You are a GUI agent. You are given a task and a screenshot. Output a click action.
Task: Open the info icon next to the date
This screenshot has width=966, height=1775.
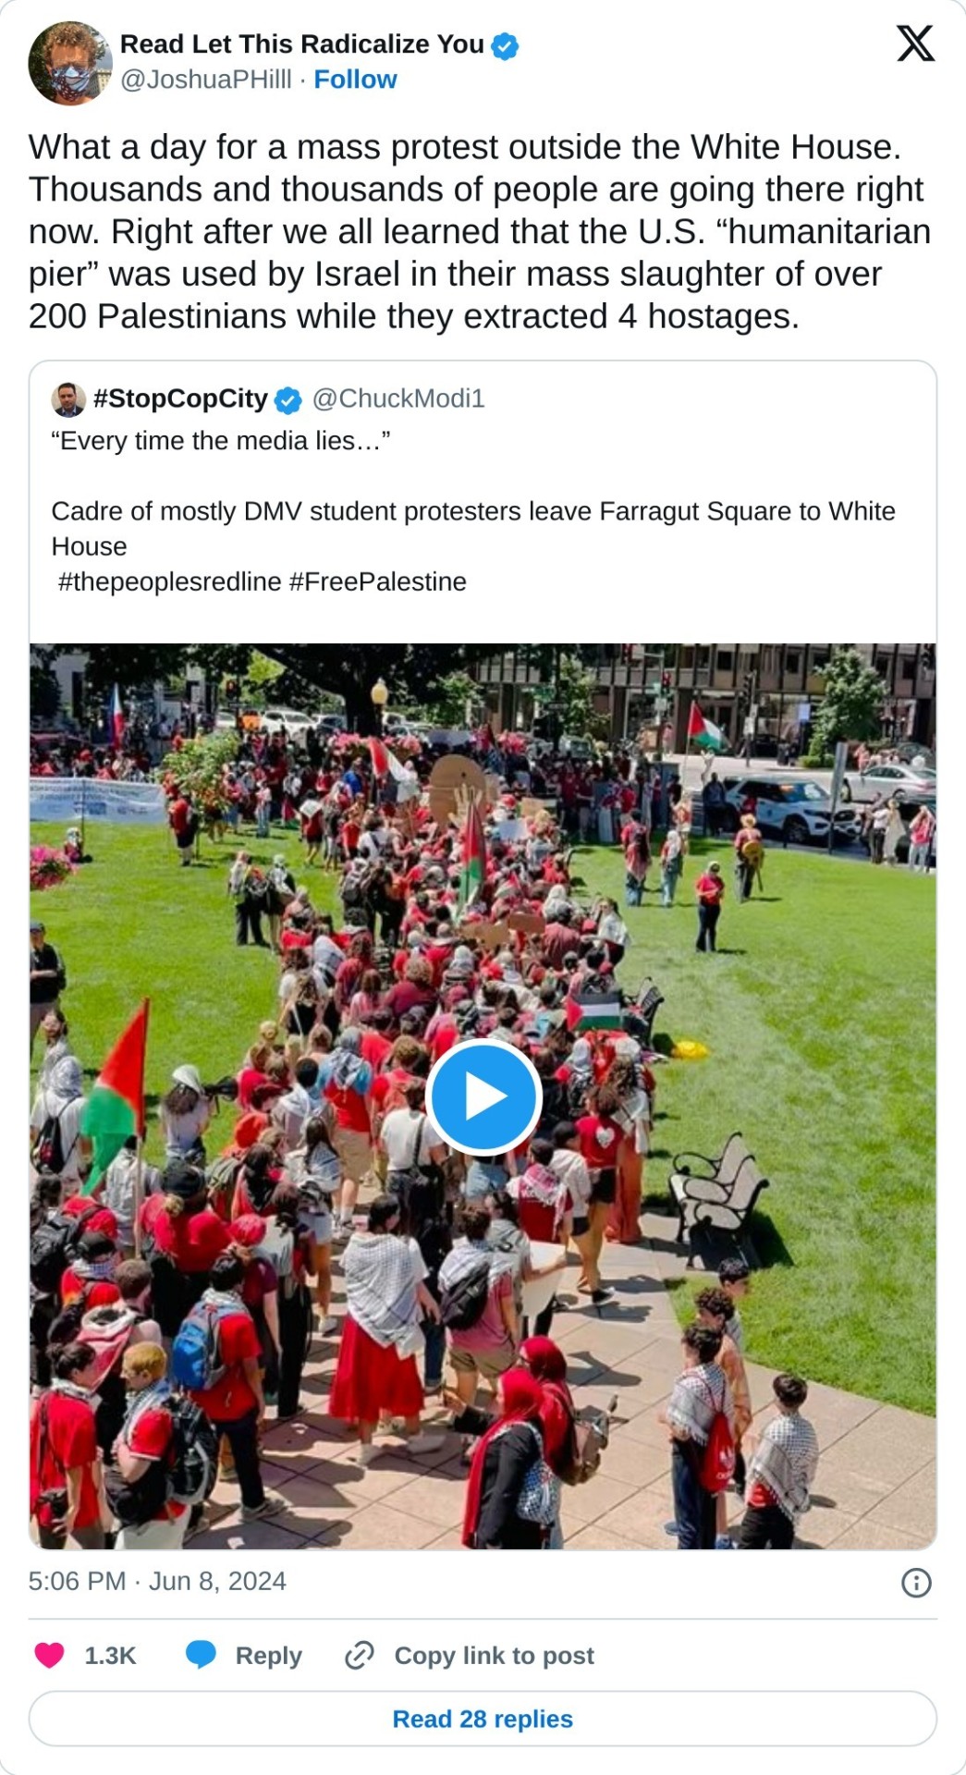pyautogui.click(x=916, y=1584)
